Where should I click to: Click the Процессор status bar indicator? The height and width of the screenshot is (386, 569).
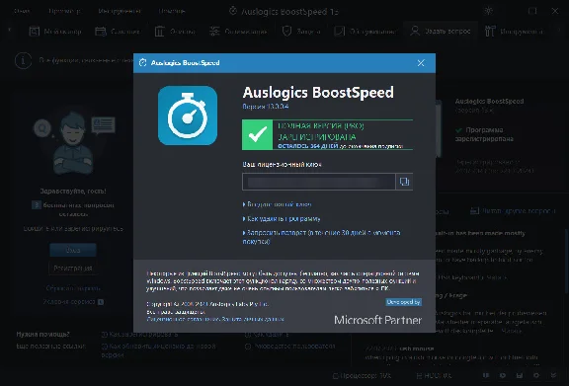[x=363, y=376]
